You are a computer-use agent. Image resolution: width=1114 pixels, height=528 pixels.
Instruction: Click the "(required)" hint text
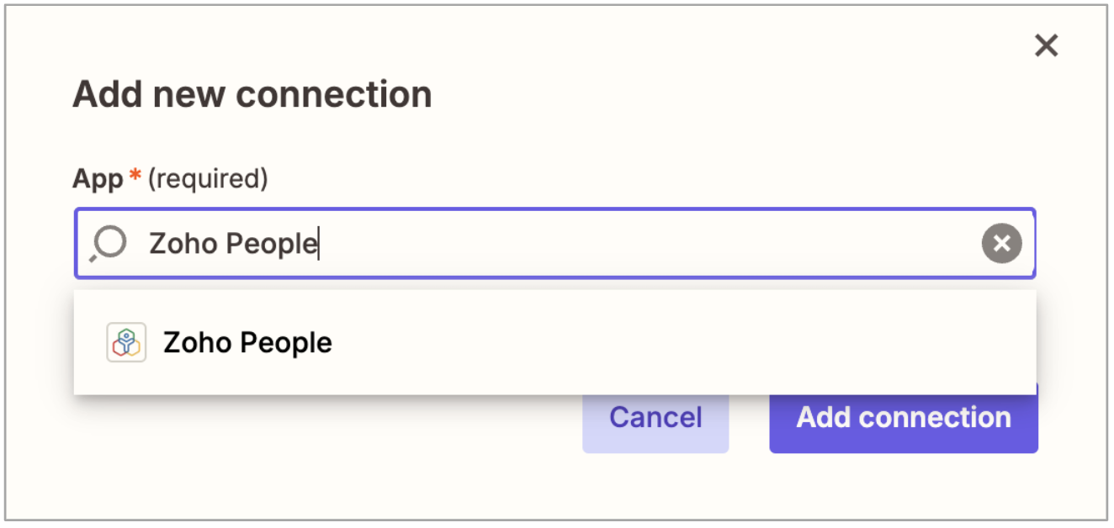[x=208, y=178]
